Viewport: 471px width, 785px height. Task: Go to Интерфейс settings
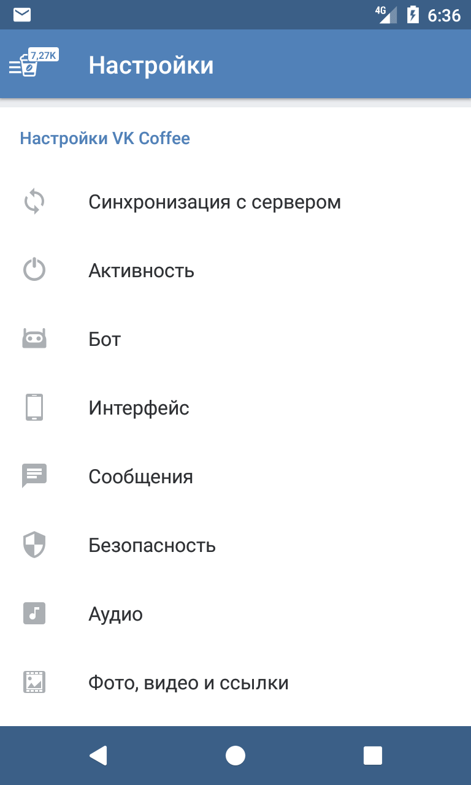coord(139,408)
